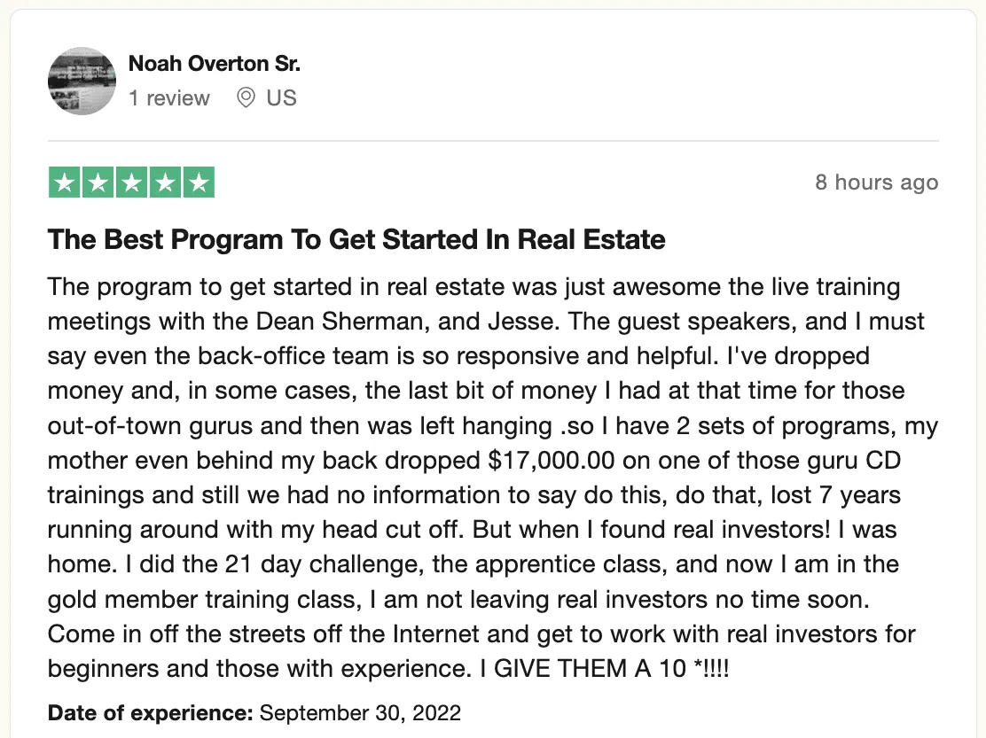This screenshot has width=986, height=738.
Task: Click Noah Overton Sr.'s profile avatar
Action: coord(82,82)
